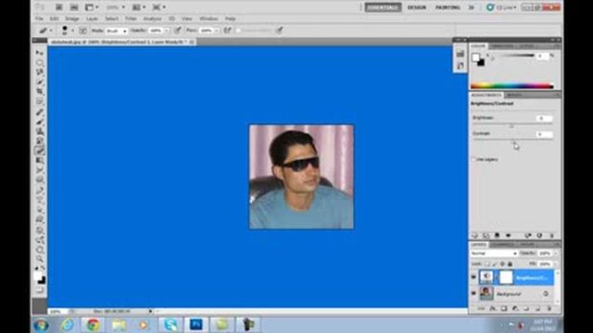Click the Contrast slider track
The height and width of the screenshot is (333, 593).
click(x=512, y=140)
